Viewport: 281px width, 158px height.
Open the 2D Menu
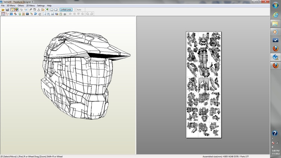(x=30, y=5)
